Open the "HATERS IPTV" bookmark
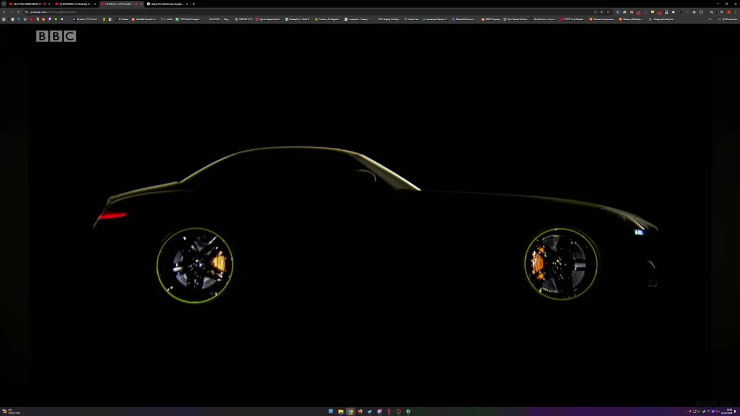 point(244,19)
